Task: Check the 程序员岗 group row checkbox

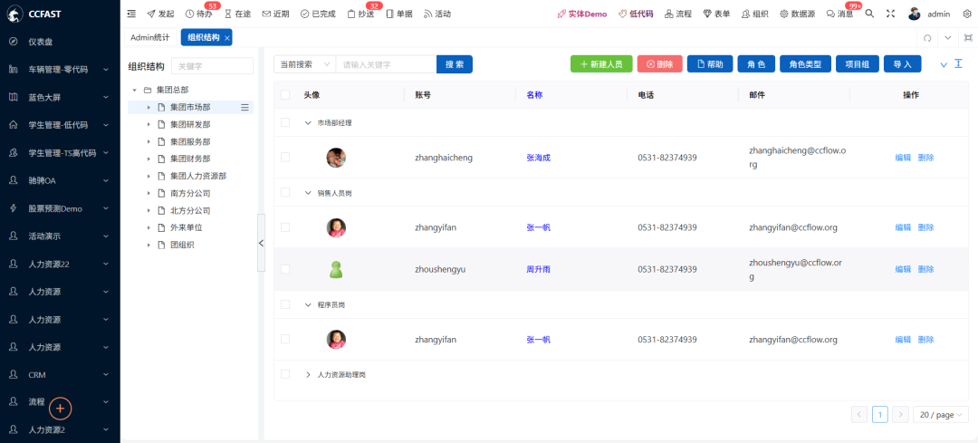Action: pyautogui.click(x=285, y=304)
